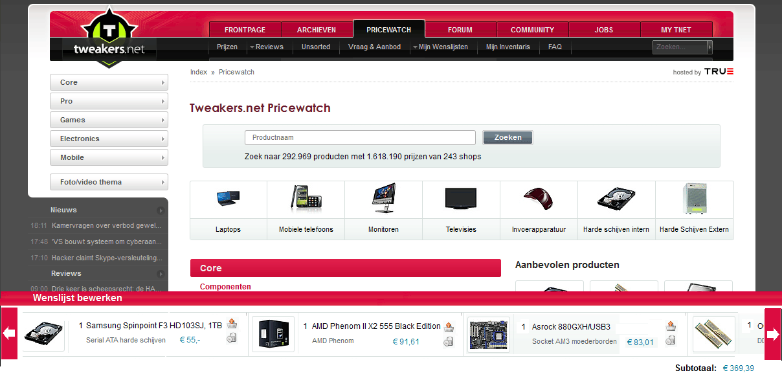Image resolution: width=782 pixels, height=382 pixels.
Task: Click inside the Productnaam input field
Action: tap(360, 137)
